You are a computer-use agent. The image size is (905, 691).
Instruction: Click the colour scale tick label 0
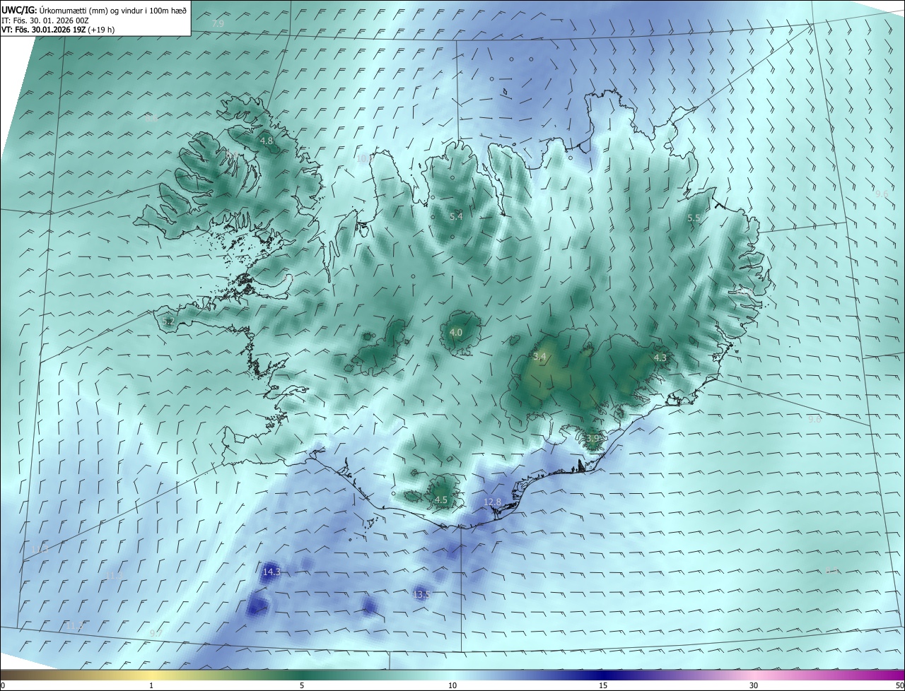tap(3, 685)
